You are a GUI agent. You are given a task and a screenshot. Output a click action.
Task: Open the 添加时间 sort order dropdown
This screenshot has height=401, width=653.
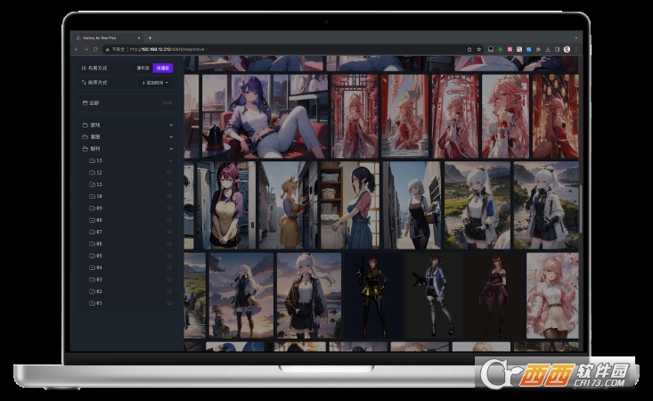pyautogui.click(x=155, y=83)
